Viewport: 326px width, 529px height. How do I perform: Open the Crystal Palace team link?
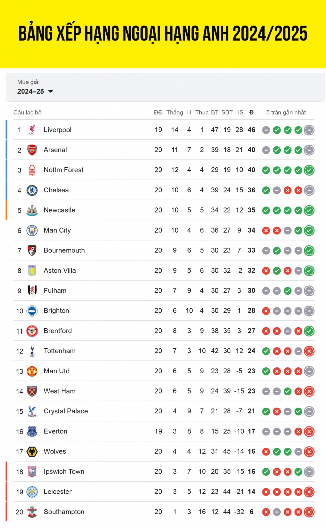(66, 411)
